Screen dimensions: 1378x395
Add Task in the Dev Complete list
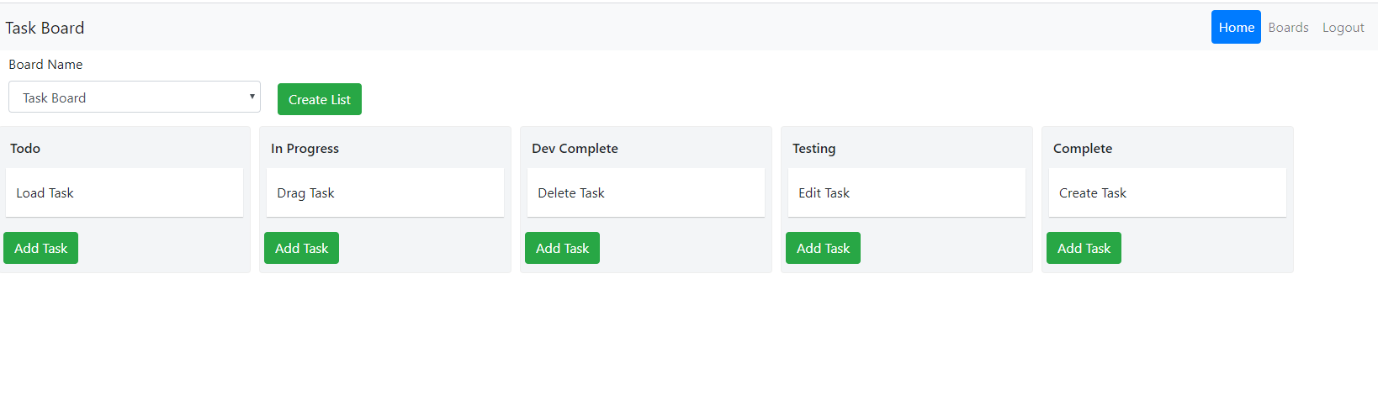tap(562, 248)
